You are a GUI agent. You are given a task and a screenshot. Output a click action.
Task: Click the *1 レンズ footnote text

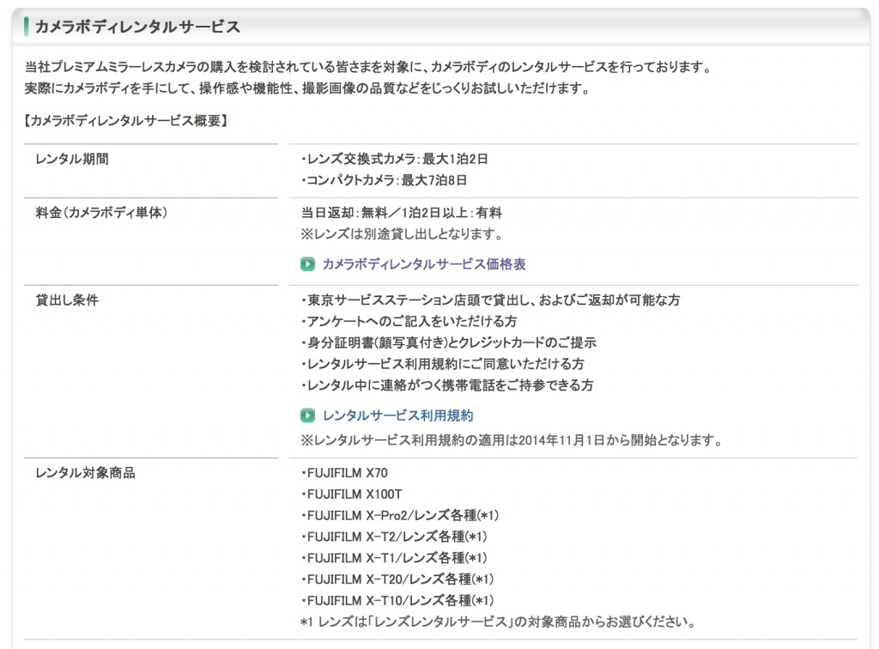[499, 622]
